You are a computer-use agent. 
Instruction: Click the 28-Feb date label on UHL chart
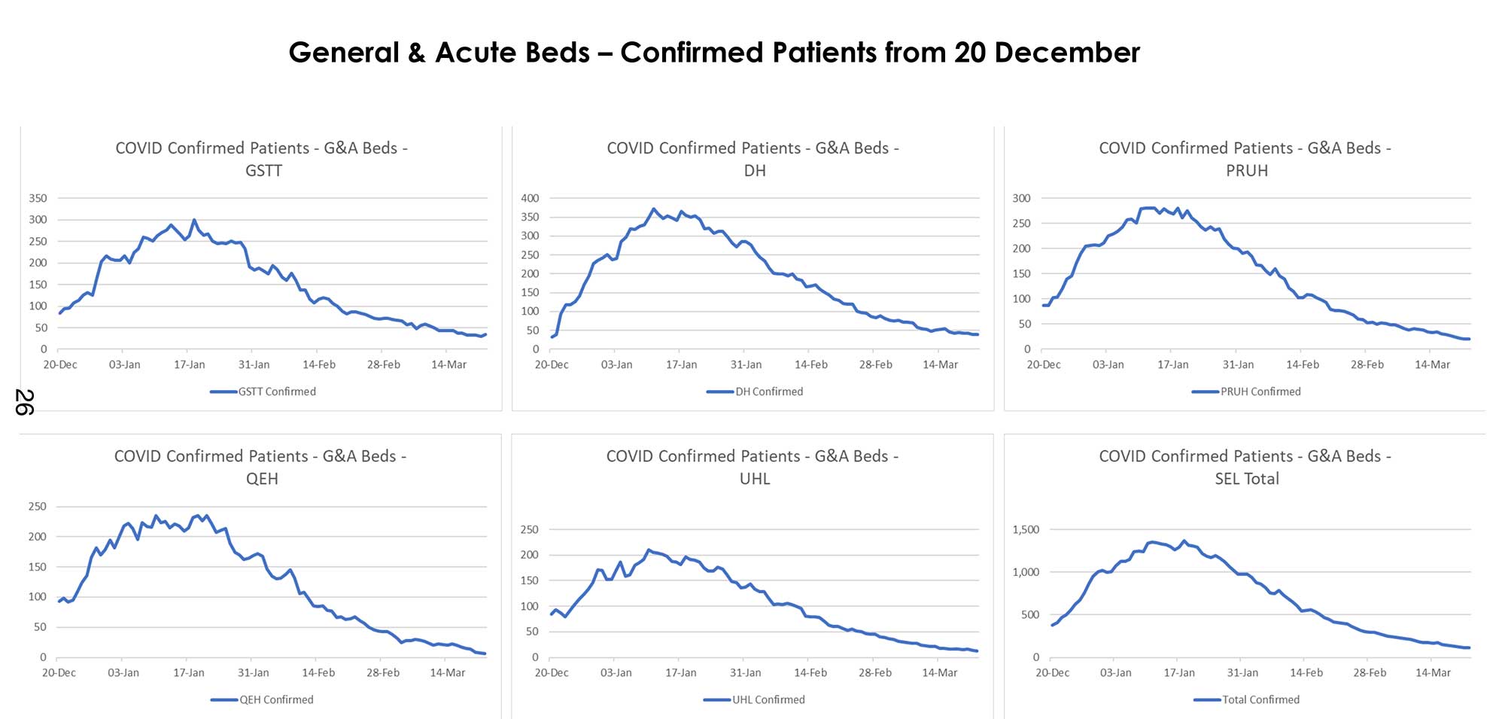875,672
